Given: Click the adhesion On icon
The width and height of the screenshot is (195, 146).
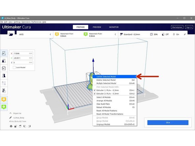Looking at the screenshot, I should 174,35.
